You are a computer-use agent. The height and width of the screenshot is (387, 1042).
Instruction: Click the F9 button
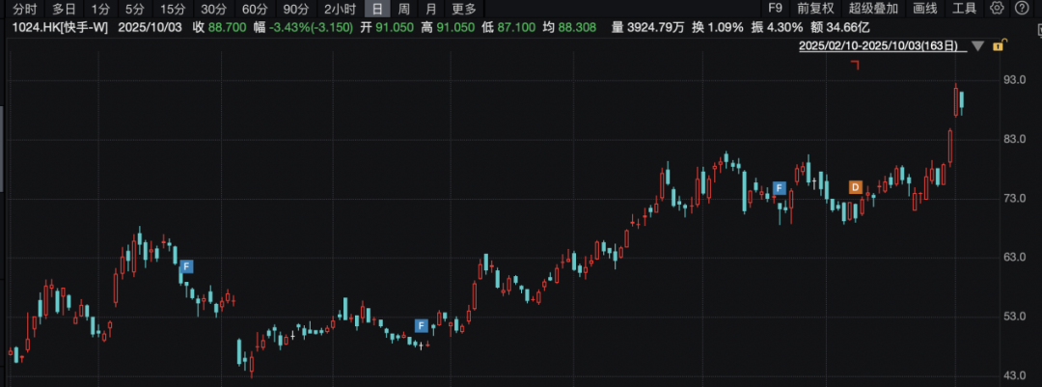775,8
